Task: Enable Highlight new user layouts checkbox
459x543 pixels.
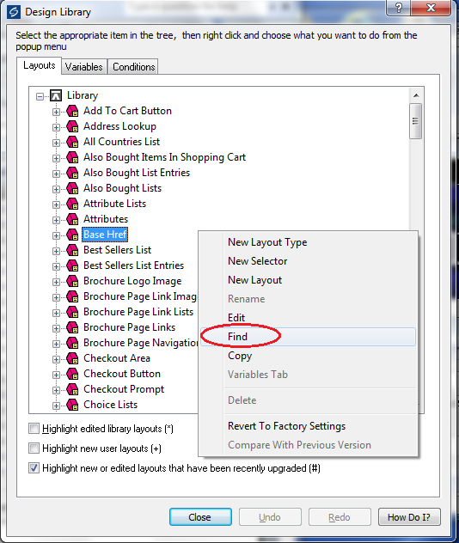Action: [34, 448]
